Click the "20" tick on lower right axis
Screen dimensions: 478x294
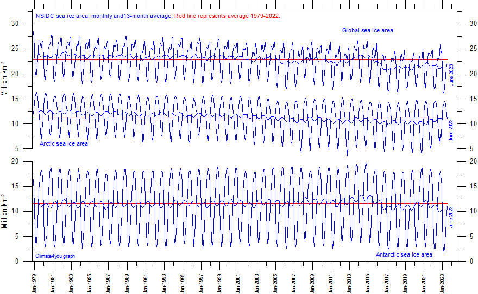[x=463, y=161]
